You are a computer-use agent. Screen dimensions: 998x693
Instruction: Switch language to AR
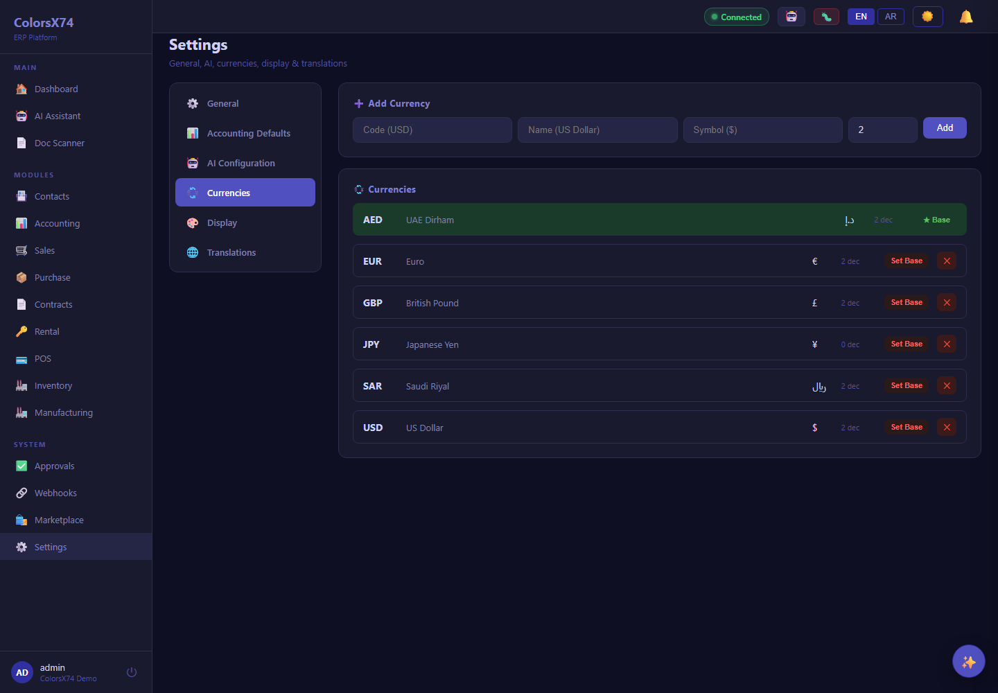891,17
